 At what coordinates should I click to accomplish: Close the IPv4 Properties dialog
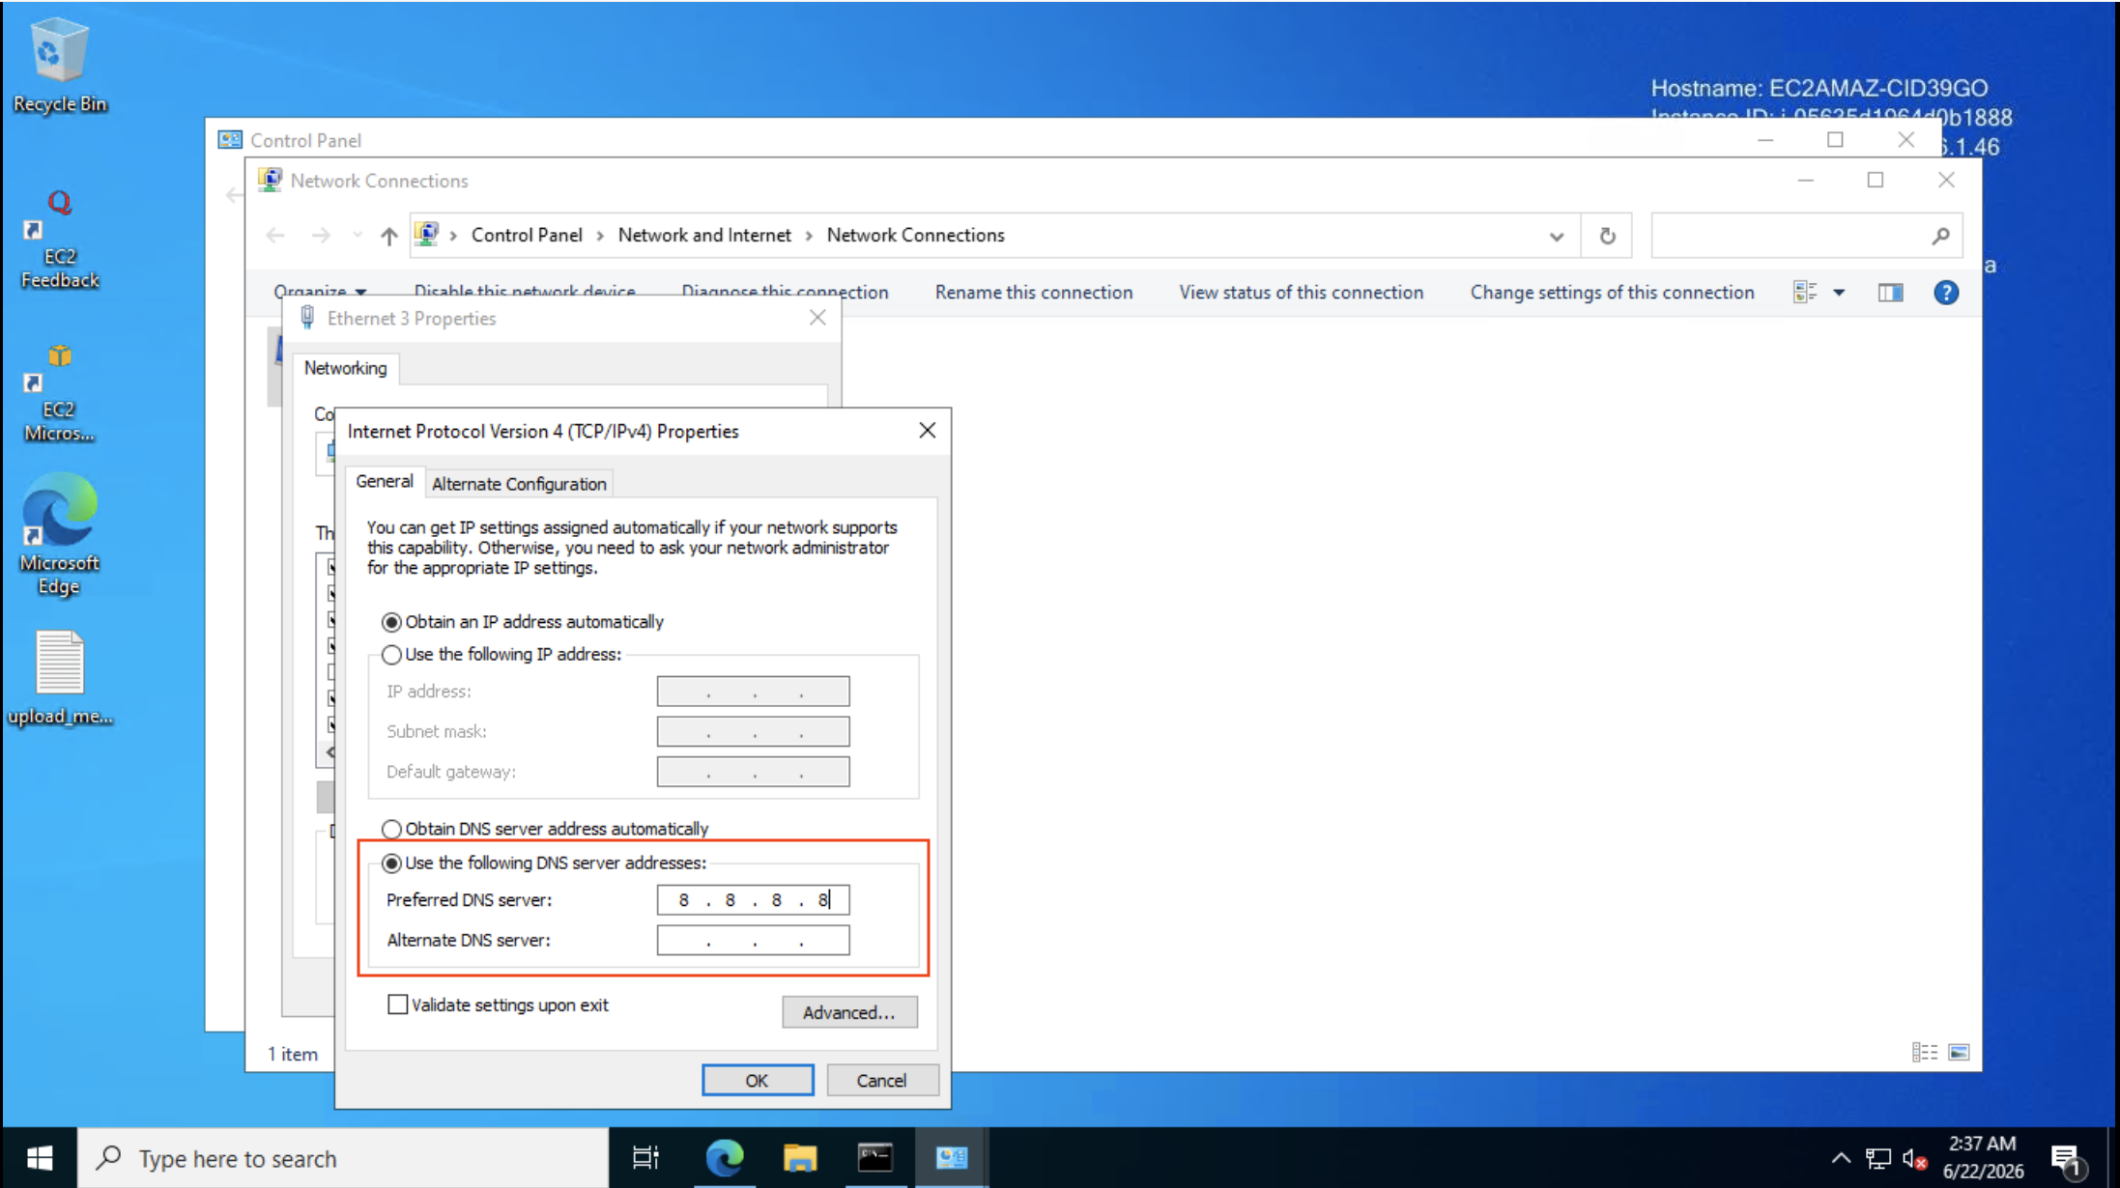(x=927, y=431)
